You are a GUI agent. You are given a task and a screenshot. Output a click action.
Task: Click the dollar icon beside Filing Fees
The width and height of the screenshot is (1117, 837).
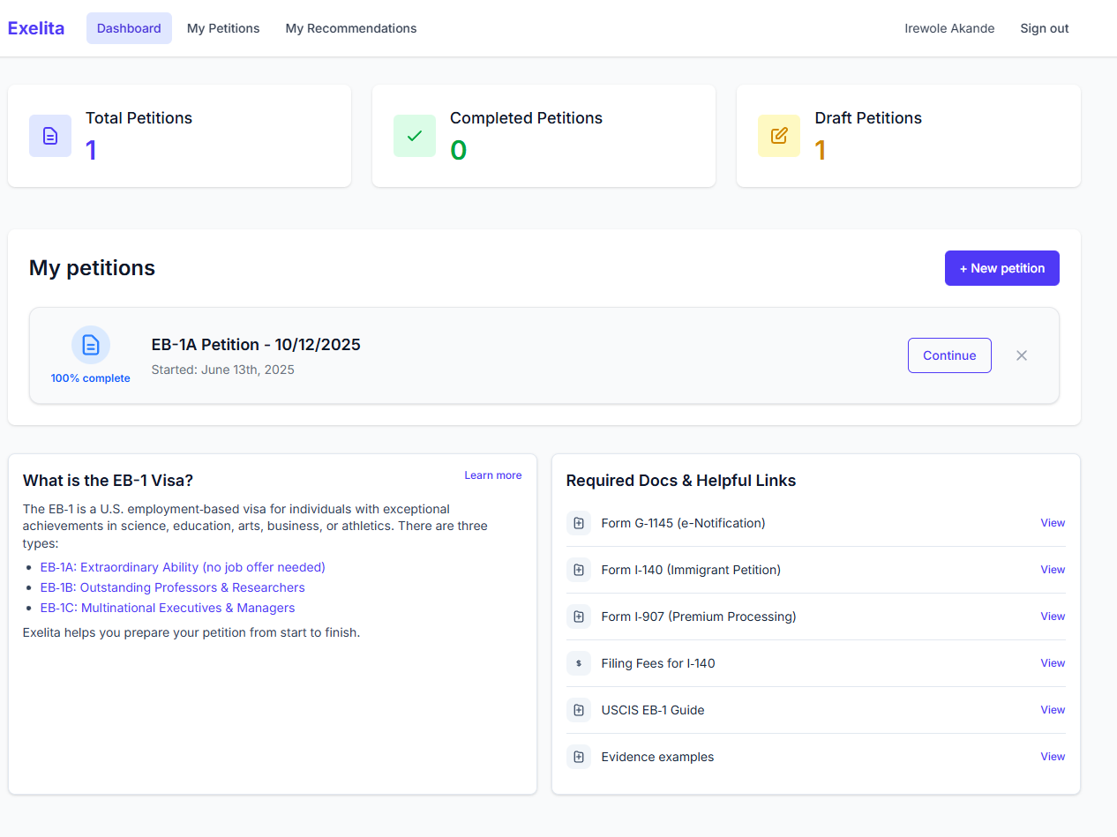click(580, 663)
